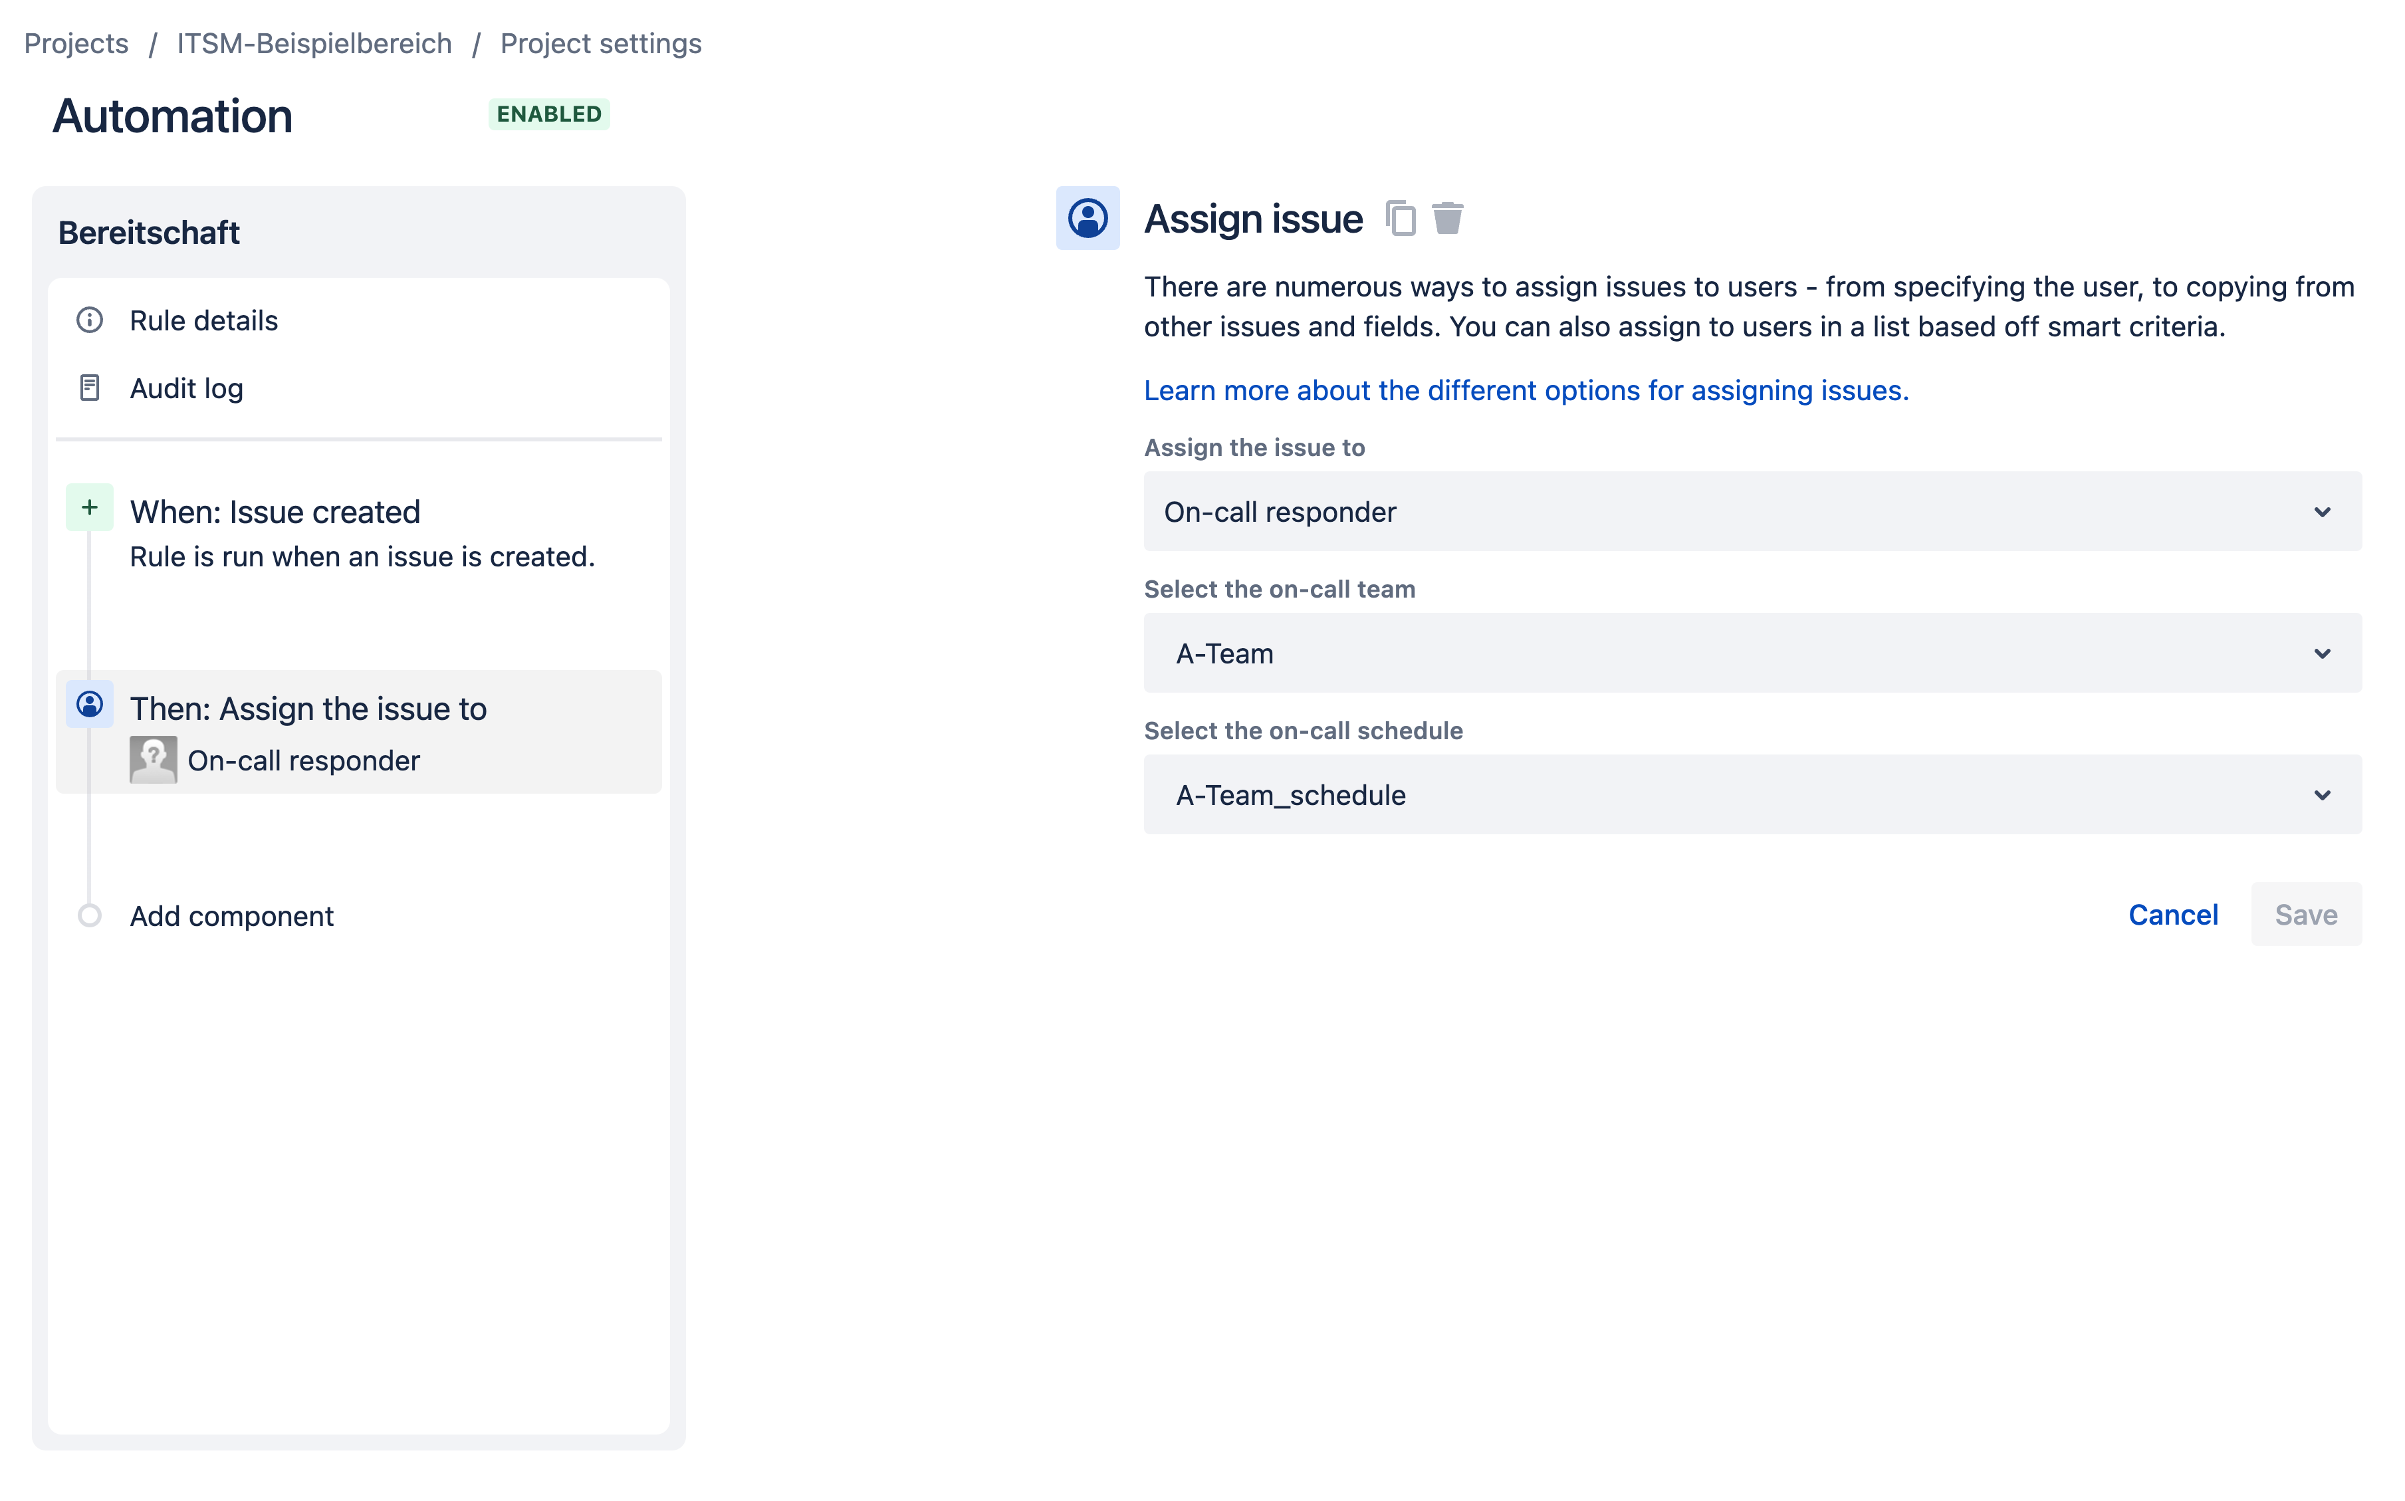
Task: Click the ENABLED status badge
Action: point(549,114)
